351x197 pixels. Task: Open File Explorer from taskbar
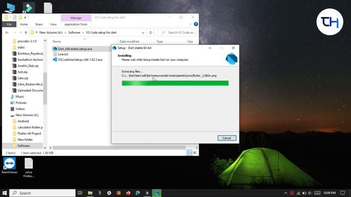[x=90, y=193]
